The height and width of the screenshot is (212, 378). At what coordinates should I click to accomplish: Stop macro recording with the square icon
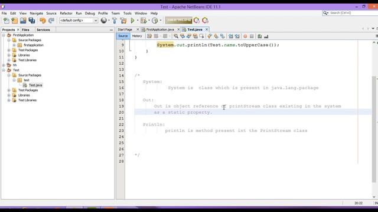point(252,37)
